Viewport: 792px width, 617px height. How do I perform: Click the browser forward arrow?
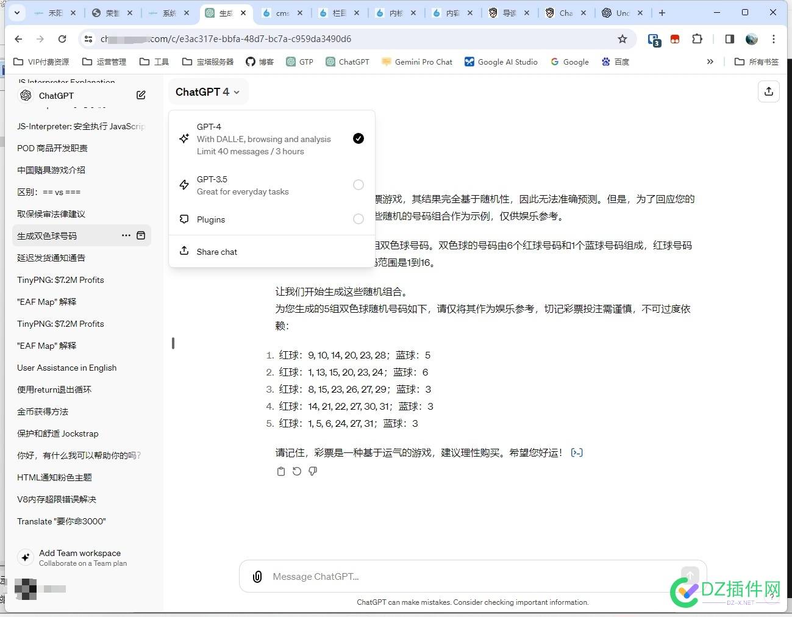click(40, 39)
